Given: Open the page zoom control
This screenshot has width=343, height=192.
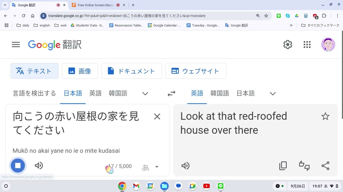Looking at the screenshot, I should 258,16.
